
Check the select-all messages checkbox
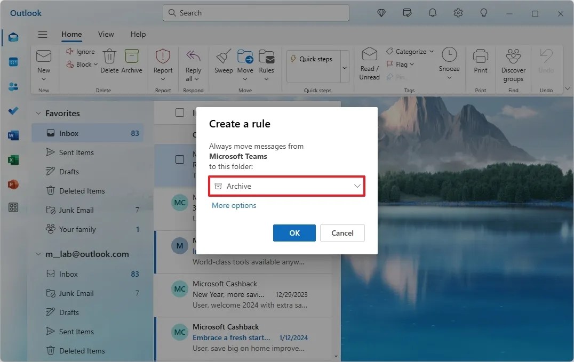tap(180, 112)
